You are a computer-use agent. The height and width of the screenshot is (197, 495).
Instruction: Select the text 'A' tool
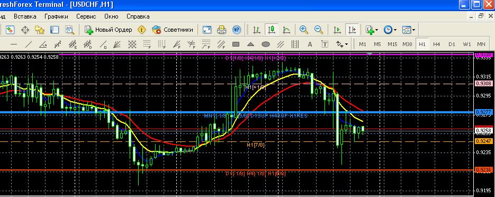coord(310,44)
